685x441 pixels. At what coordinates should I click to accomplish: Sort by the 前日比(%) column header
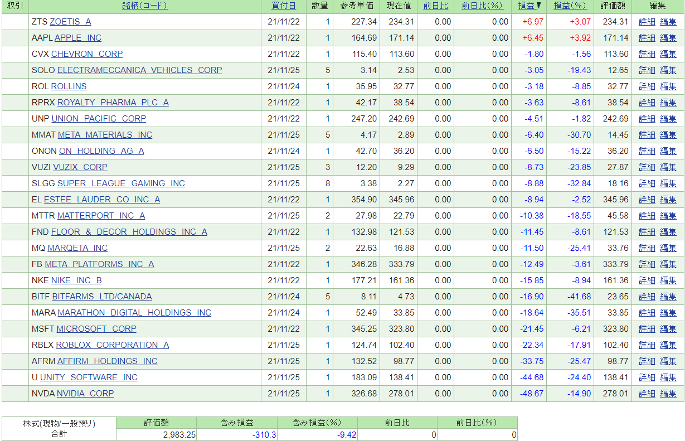coord(482,6)
